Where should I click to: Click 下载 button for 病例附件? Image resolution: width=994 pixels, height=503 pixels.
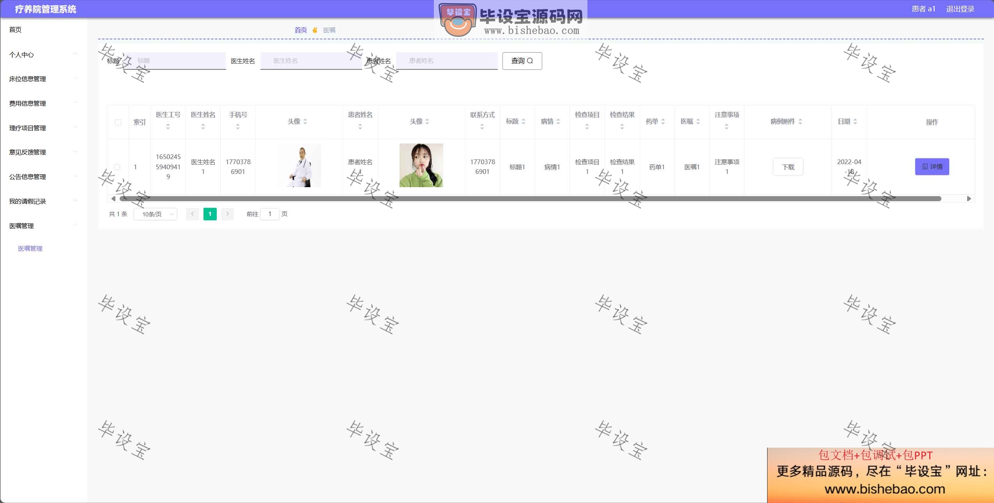pyautogui.click(x=788, y=167)
